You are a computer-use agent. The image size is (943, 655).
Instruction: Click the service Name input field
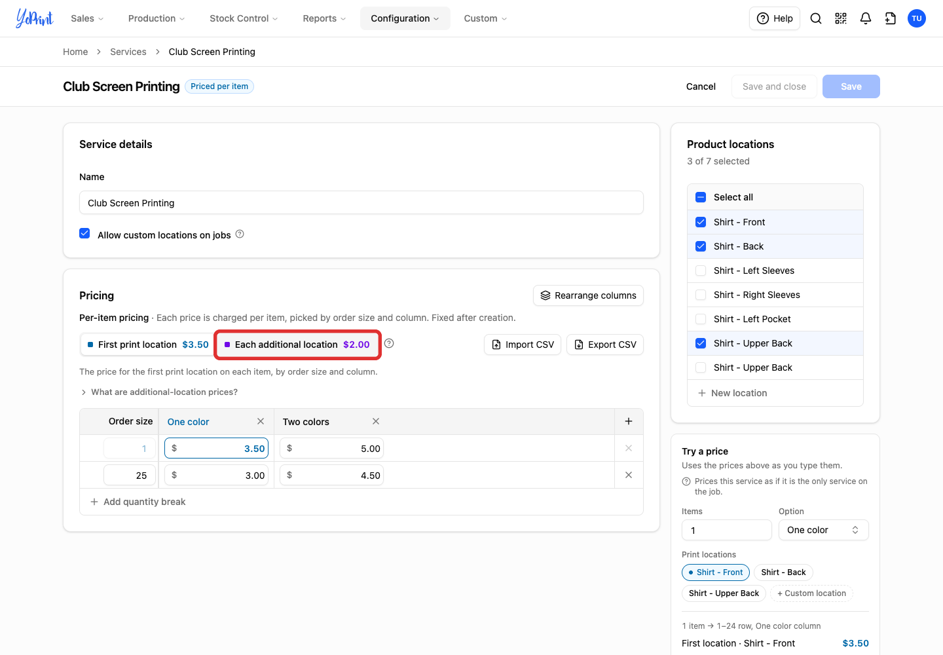tap(361, 202)
